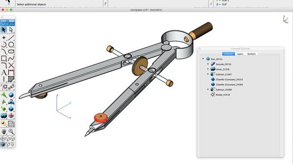Choose the Spline curve tool
Screen dimensions: 293x164
11,59
